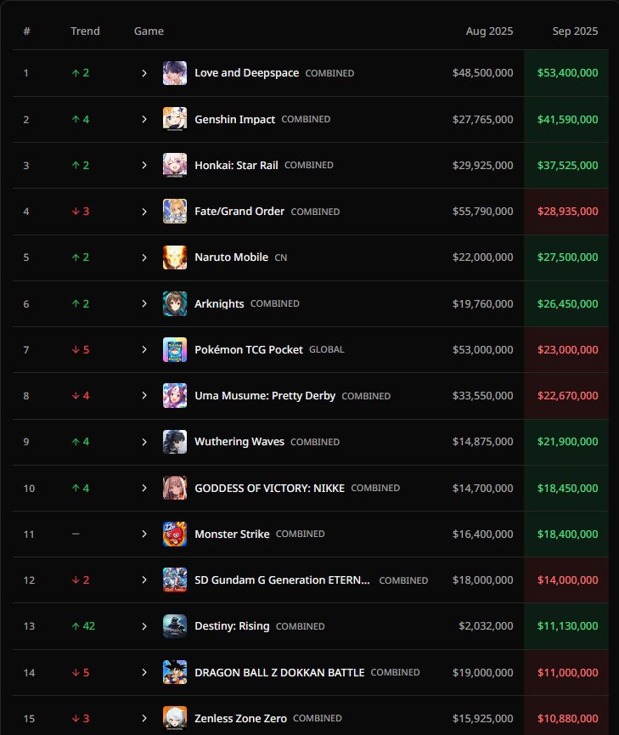Expand the DRAGON BALL Z DOKKAN BATTLE row
This screenshot has height=735, width=619.
coord(144,672)
